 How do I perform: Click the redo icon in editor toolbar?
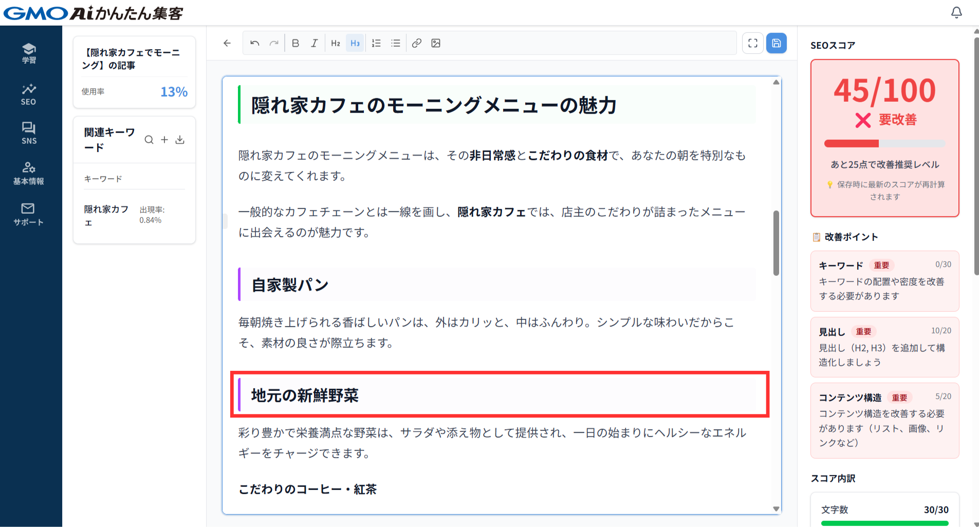(274, 43)
